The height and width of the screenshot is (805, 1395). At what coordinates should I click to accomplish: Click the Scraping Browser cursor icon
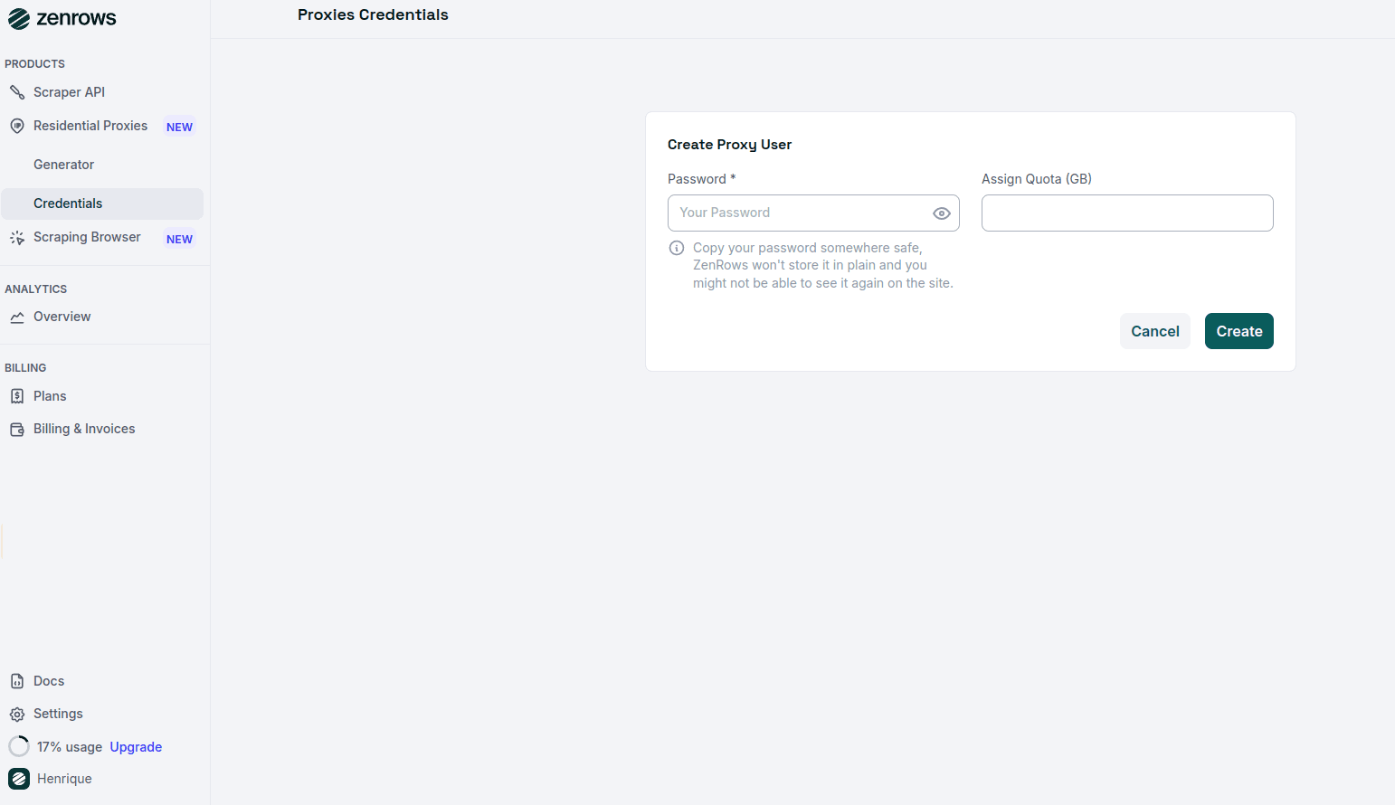coord(17,238)
